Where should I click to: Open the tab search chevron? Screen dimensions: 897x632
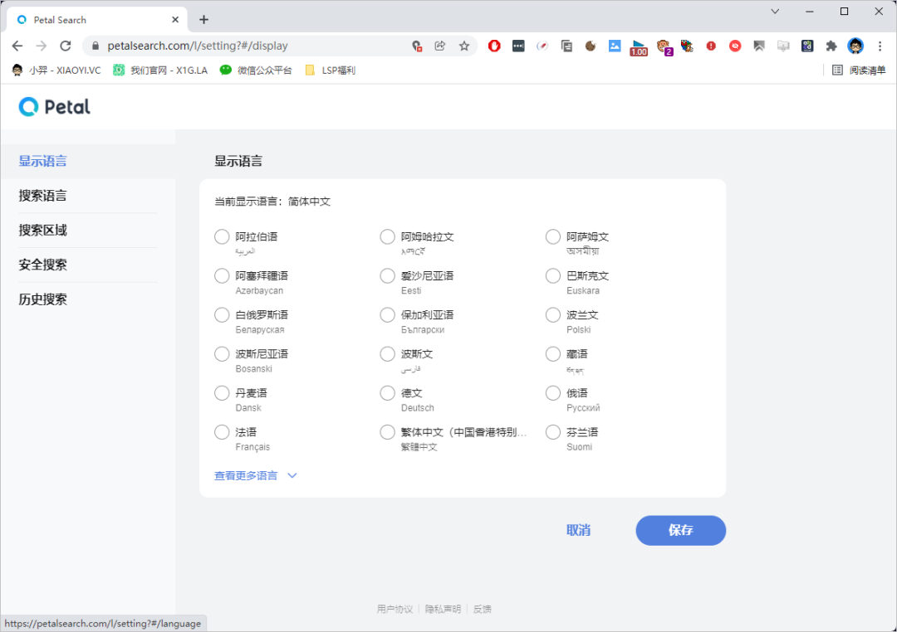(x=775, y=12)
